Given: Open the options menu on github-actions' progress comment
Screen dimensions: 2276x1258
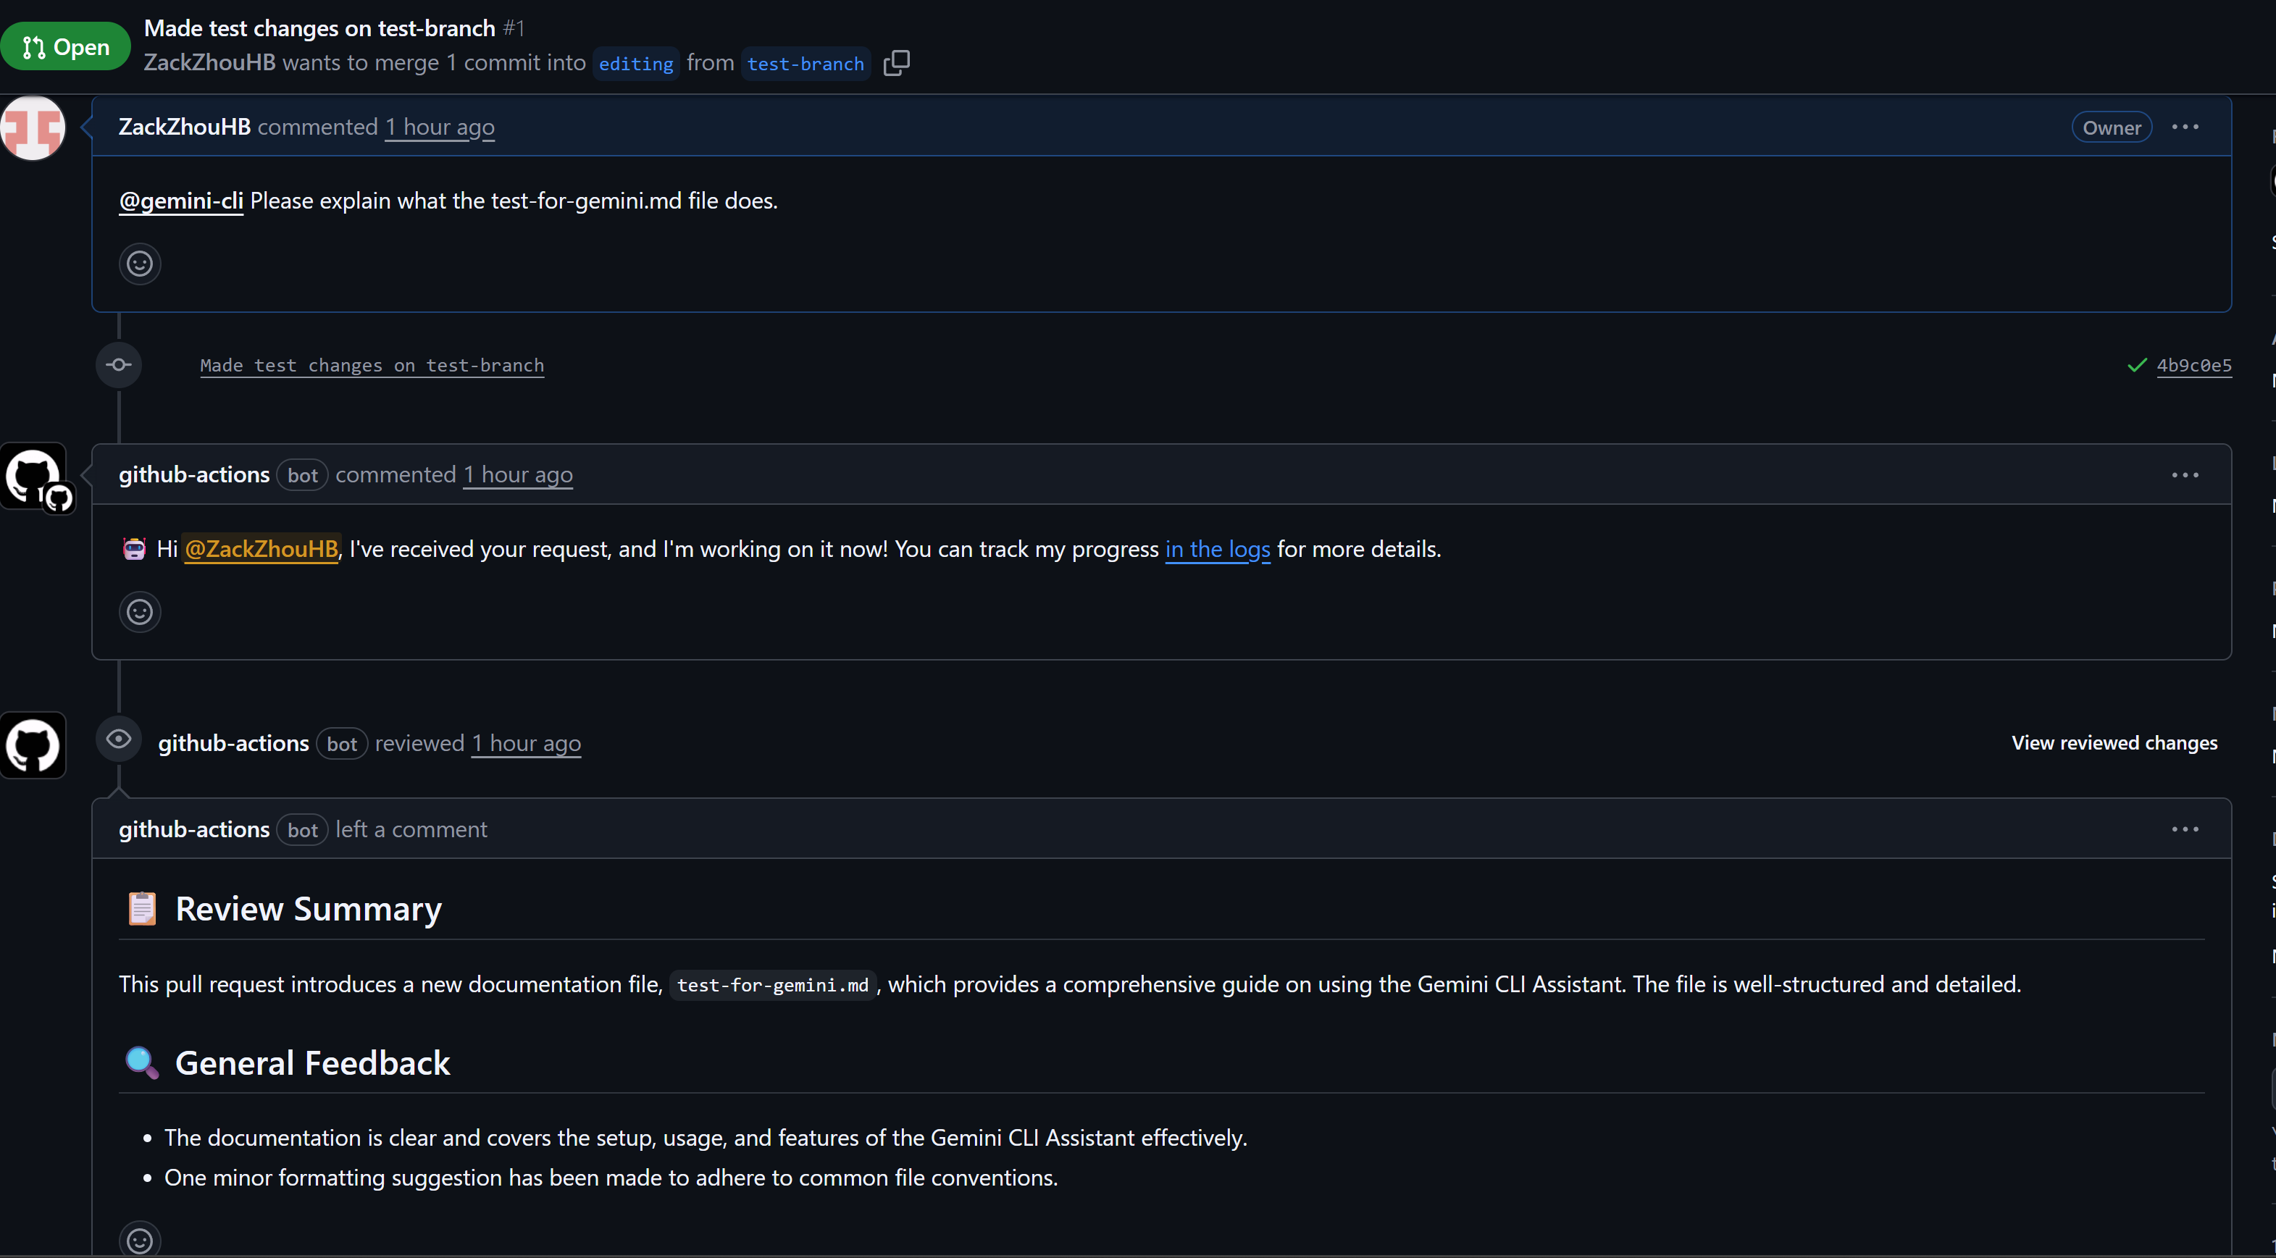Looking at the screenshot, I should click(x=2185, y=475).
